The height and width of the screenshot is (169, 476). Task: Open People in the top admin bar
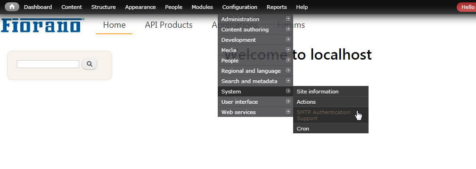[173, 7]
